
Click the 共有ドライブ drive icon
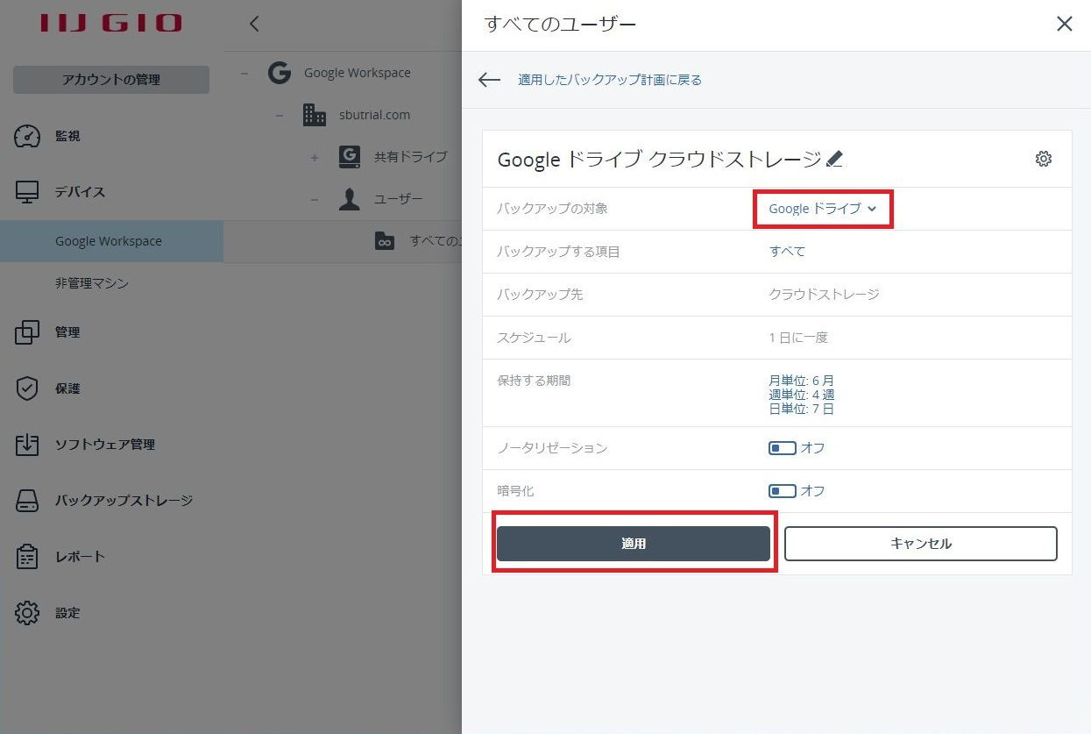[x=350, y=157]
